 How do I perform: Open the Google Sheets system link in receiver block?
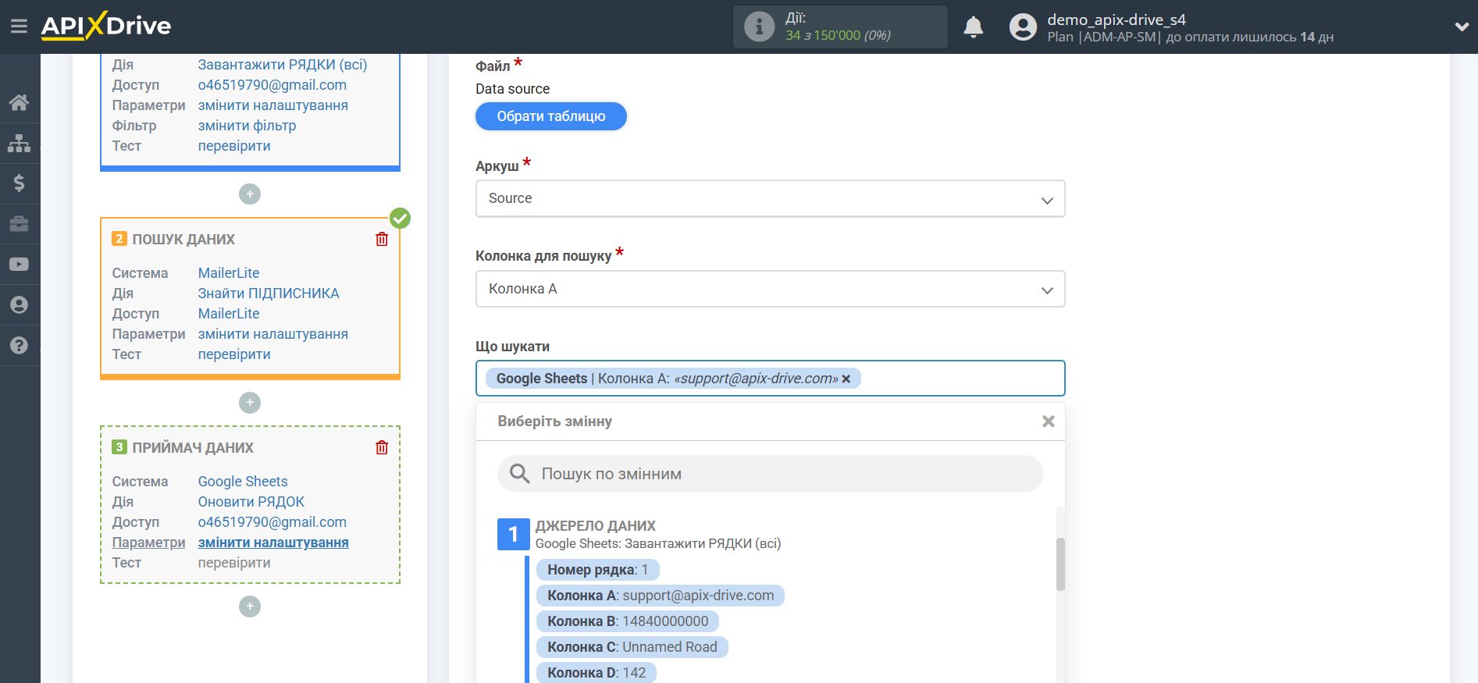[x=243, y=482]
